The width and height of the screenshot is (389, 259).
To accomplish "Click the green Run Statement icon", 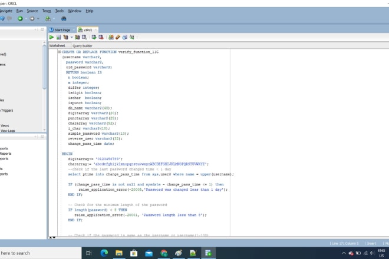I will pyautogui.click(x=51, y=37).
